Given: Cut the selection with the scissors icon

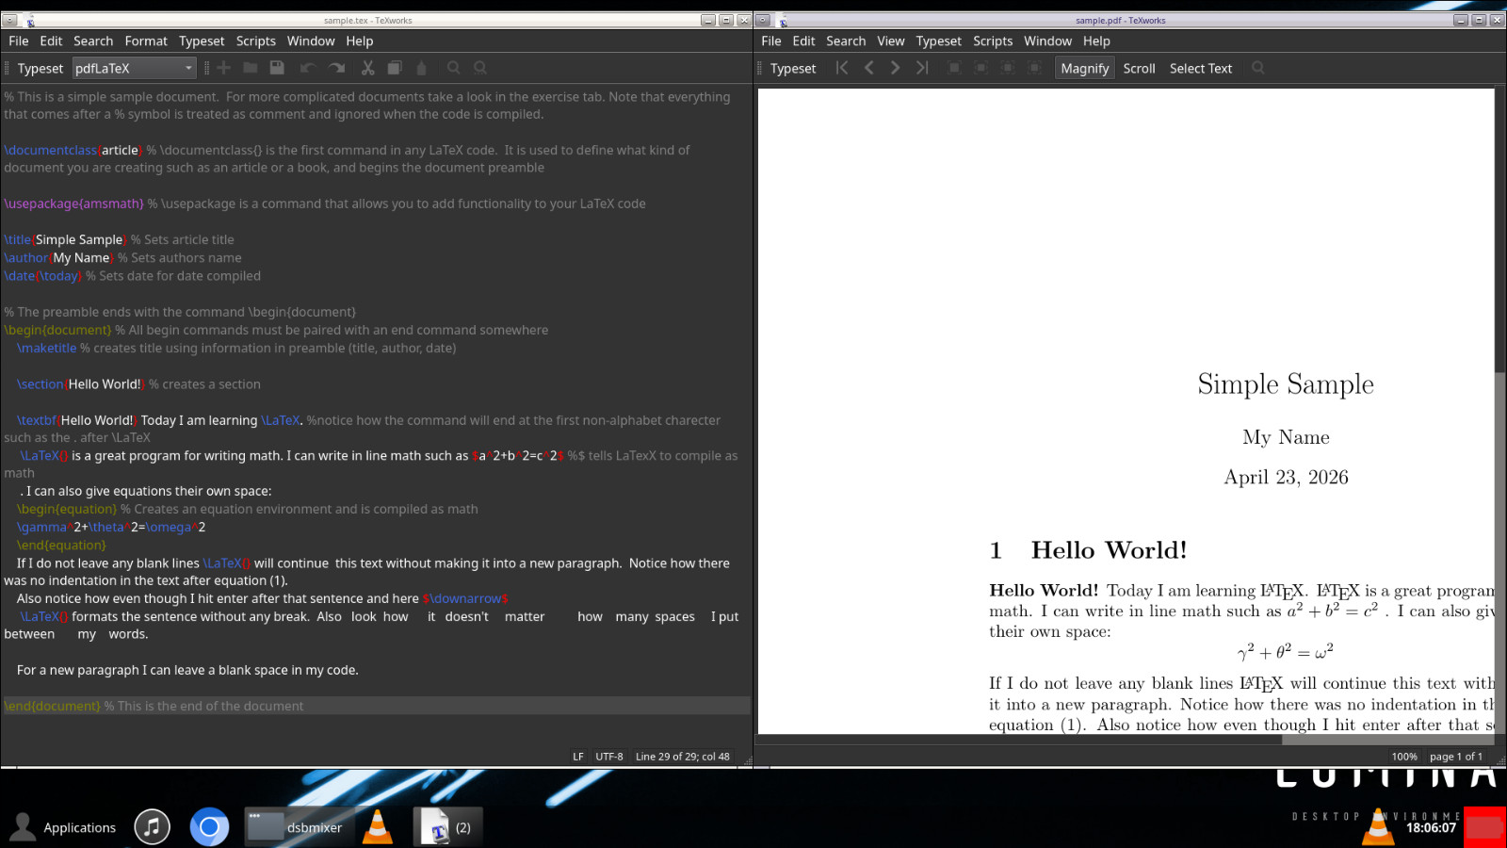Looking at the screenshot, I should (367, 68).
